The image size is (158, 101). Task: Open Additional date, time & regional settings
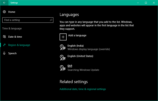pos(83,89)
